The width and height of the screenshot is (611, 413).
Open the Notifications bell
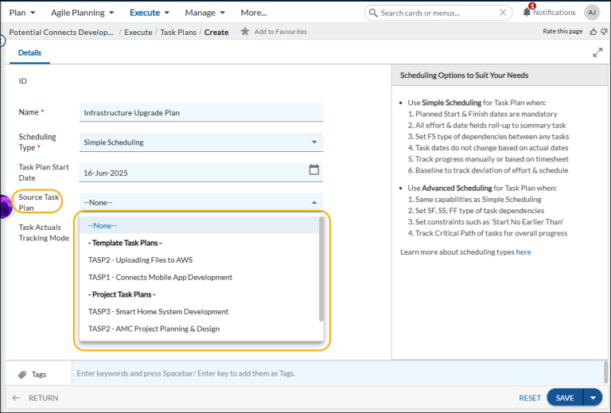(x=527, y=12)
